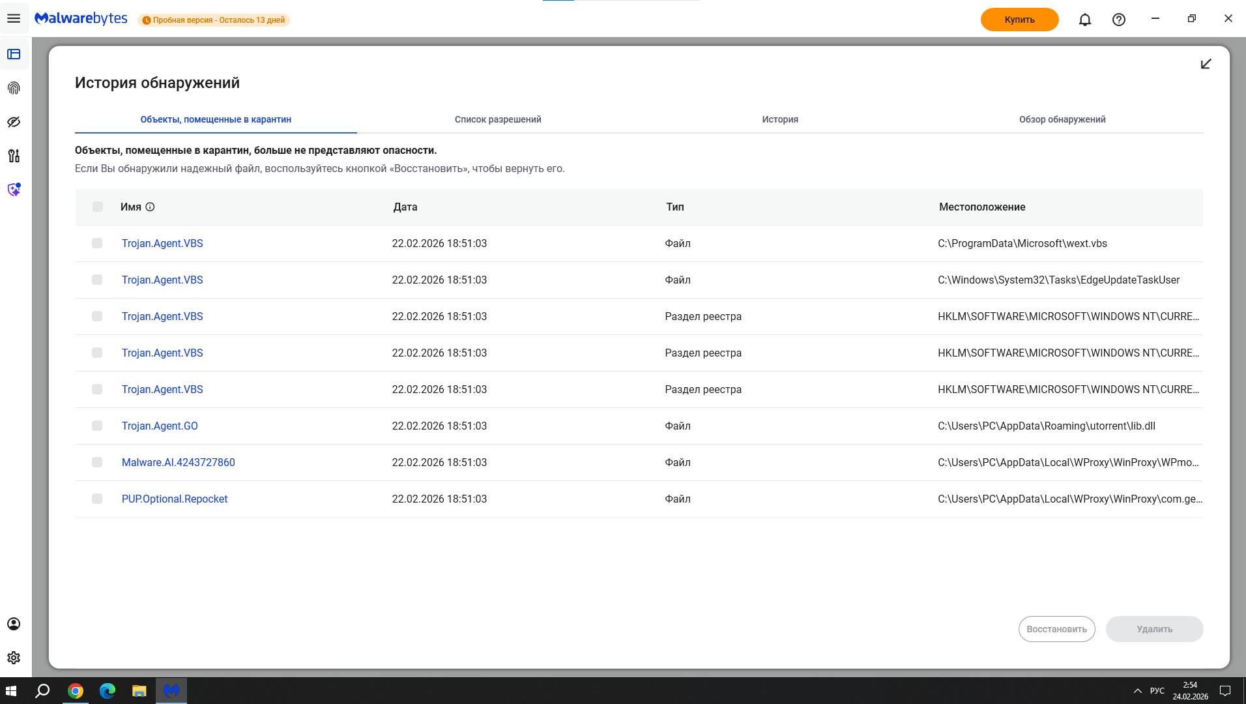This screenshot has height=704, width=1246.
Task: Open the settings gear in sidebar
Action: click(x=14, y=658)
